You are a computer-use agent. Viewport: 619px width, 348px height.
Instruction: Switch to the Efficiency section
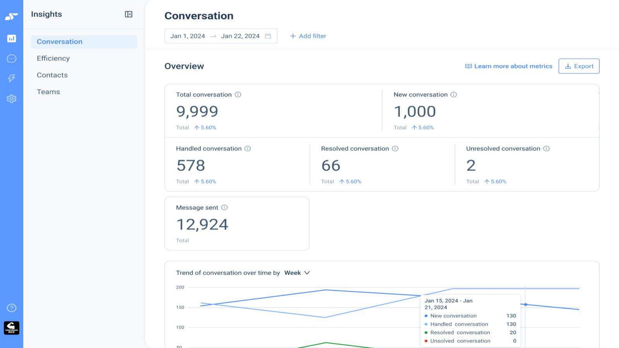point(53,58)
